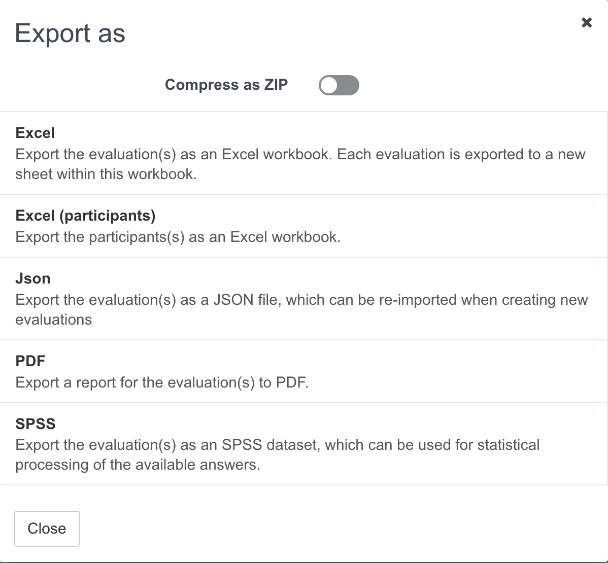Click the bold SPSS title
The height and width of the screenshot is (563, 608).
pyautogui.click(x=36, y=424)
